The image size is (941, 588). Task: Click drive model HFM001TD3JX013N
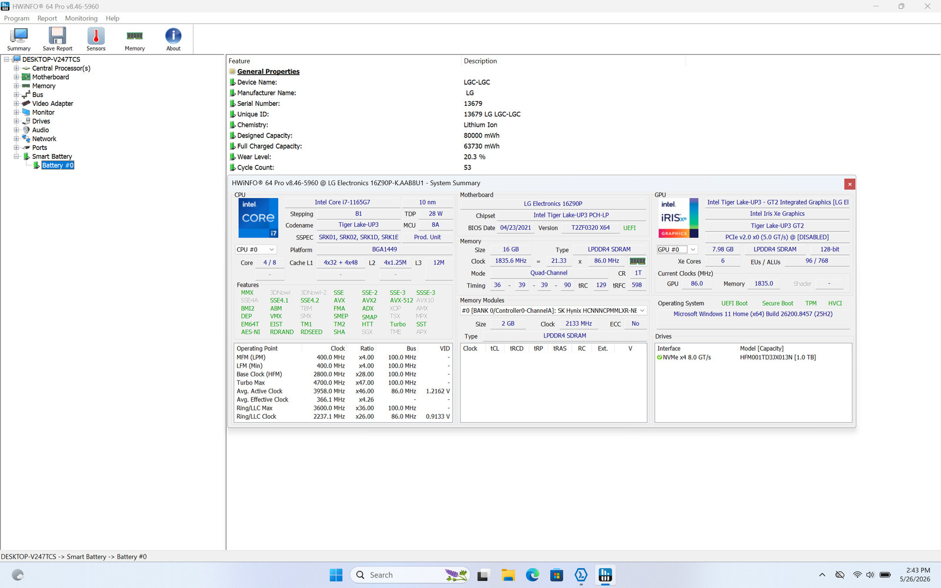pos(778,358)
